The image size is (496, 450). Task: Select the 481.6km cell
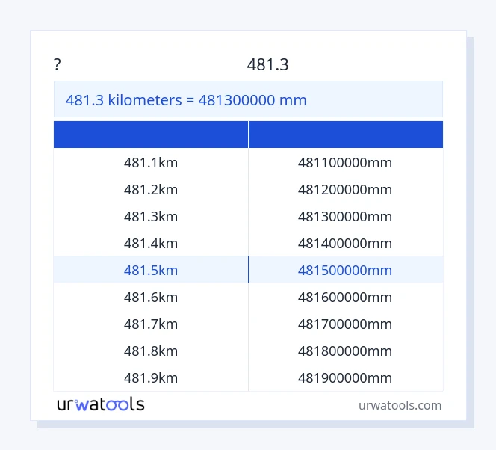tap(151, 297)
